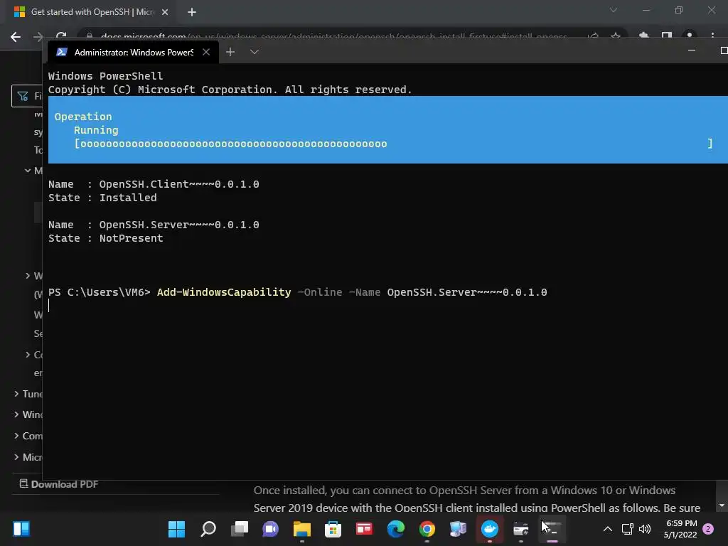Expand the Win sidebar tree item
This screenshot has width=728, height=546.
coord(16,414)
